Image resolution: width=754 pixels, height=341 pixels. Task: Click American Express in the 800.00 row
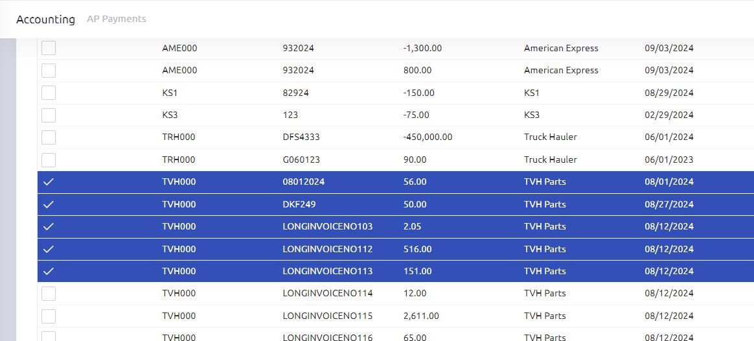(561, 70)
